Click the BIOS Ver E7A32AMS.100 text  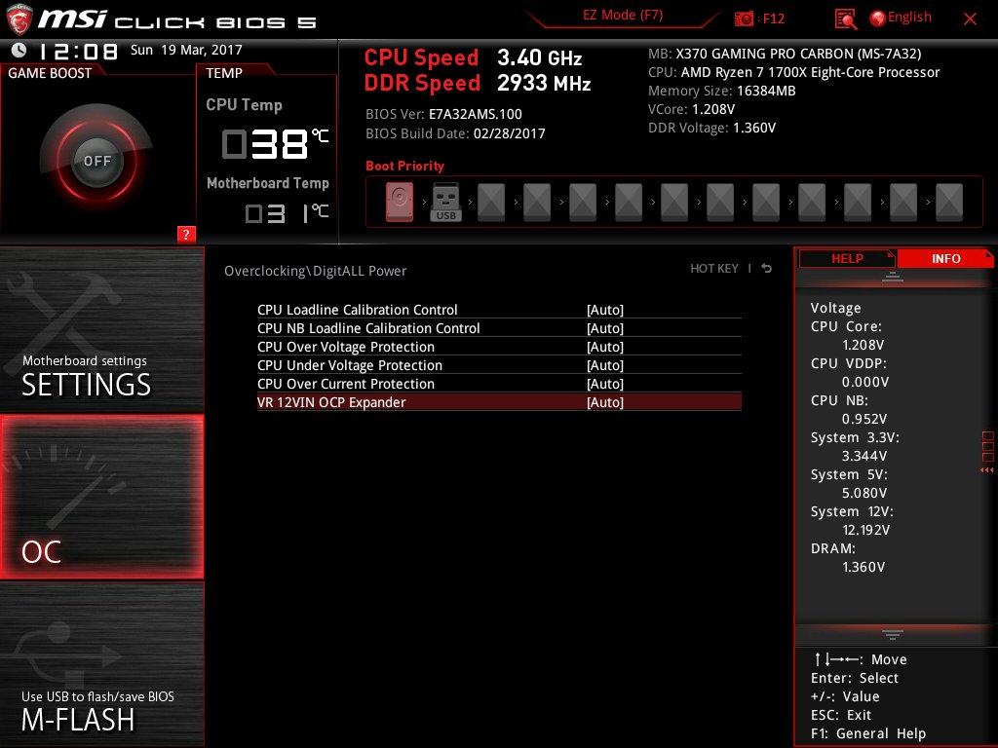click(443, 115)
